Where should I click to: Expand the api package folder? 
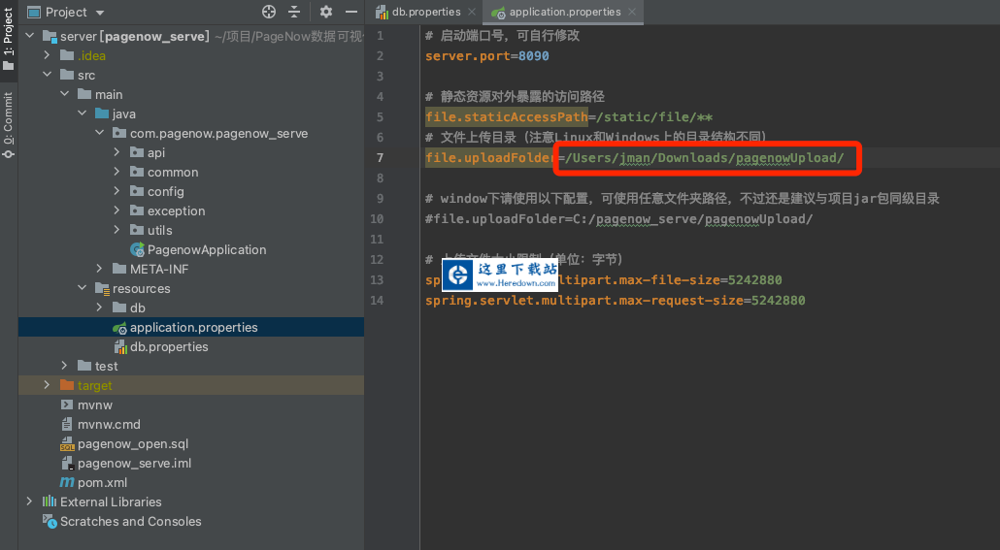click(117, 152)
